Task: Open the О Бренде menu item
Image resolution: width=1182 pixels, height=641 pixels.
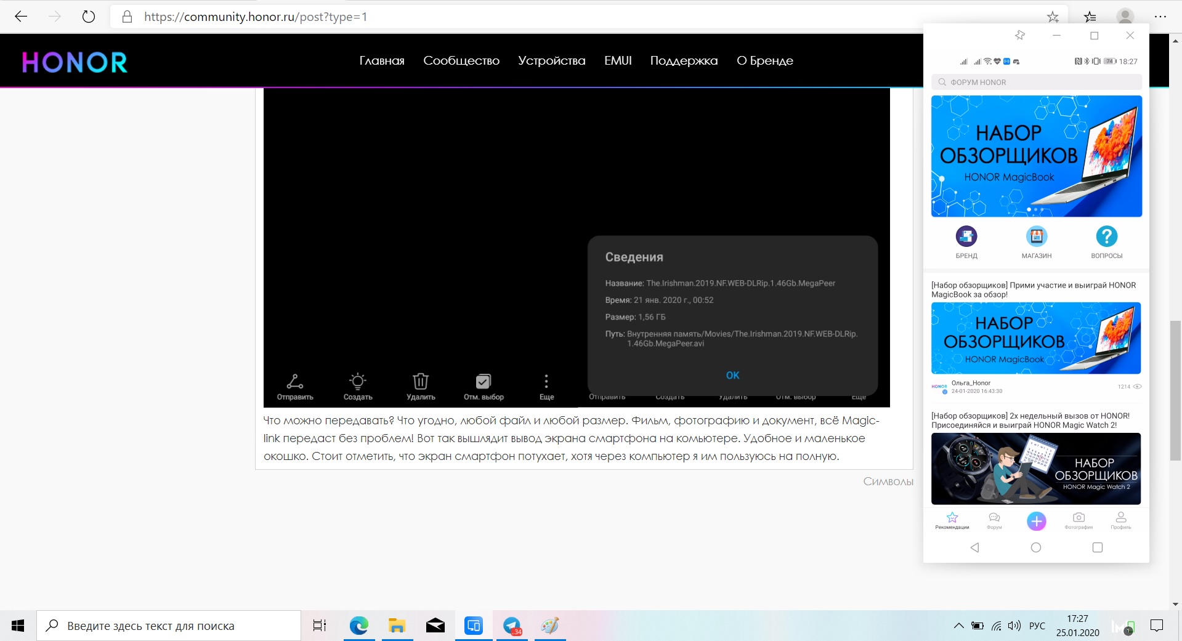Action: [765, 60]
